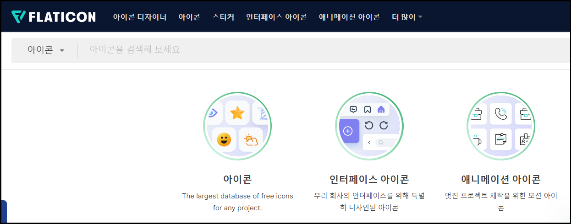Viewport: 571px width, 224px height.
Task: Click the bookmark icon in the interface thumbnail
Action: [367, 109]
